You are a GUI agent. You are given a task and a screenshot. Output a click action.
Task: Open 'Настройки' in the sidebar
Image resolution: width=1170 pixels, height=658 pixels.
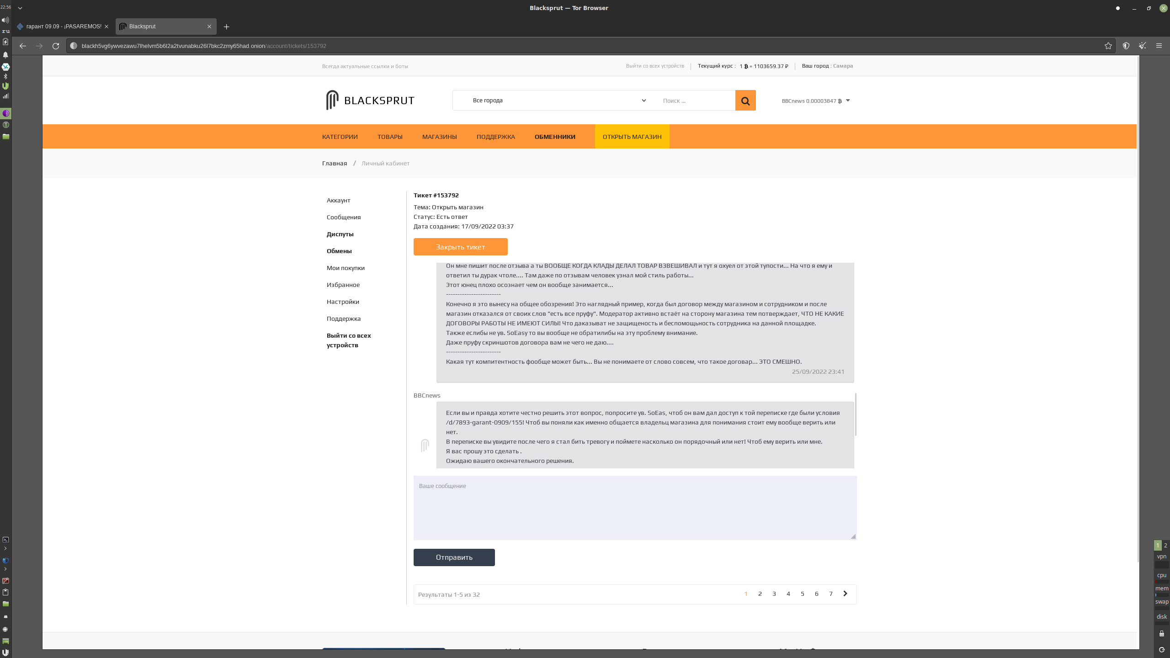[x=343, y=302]
